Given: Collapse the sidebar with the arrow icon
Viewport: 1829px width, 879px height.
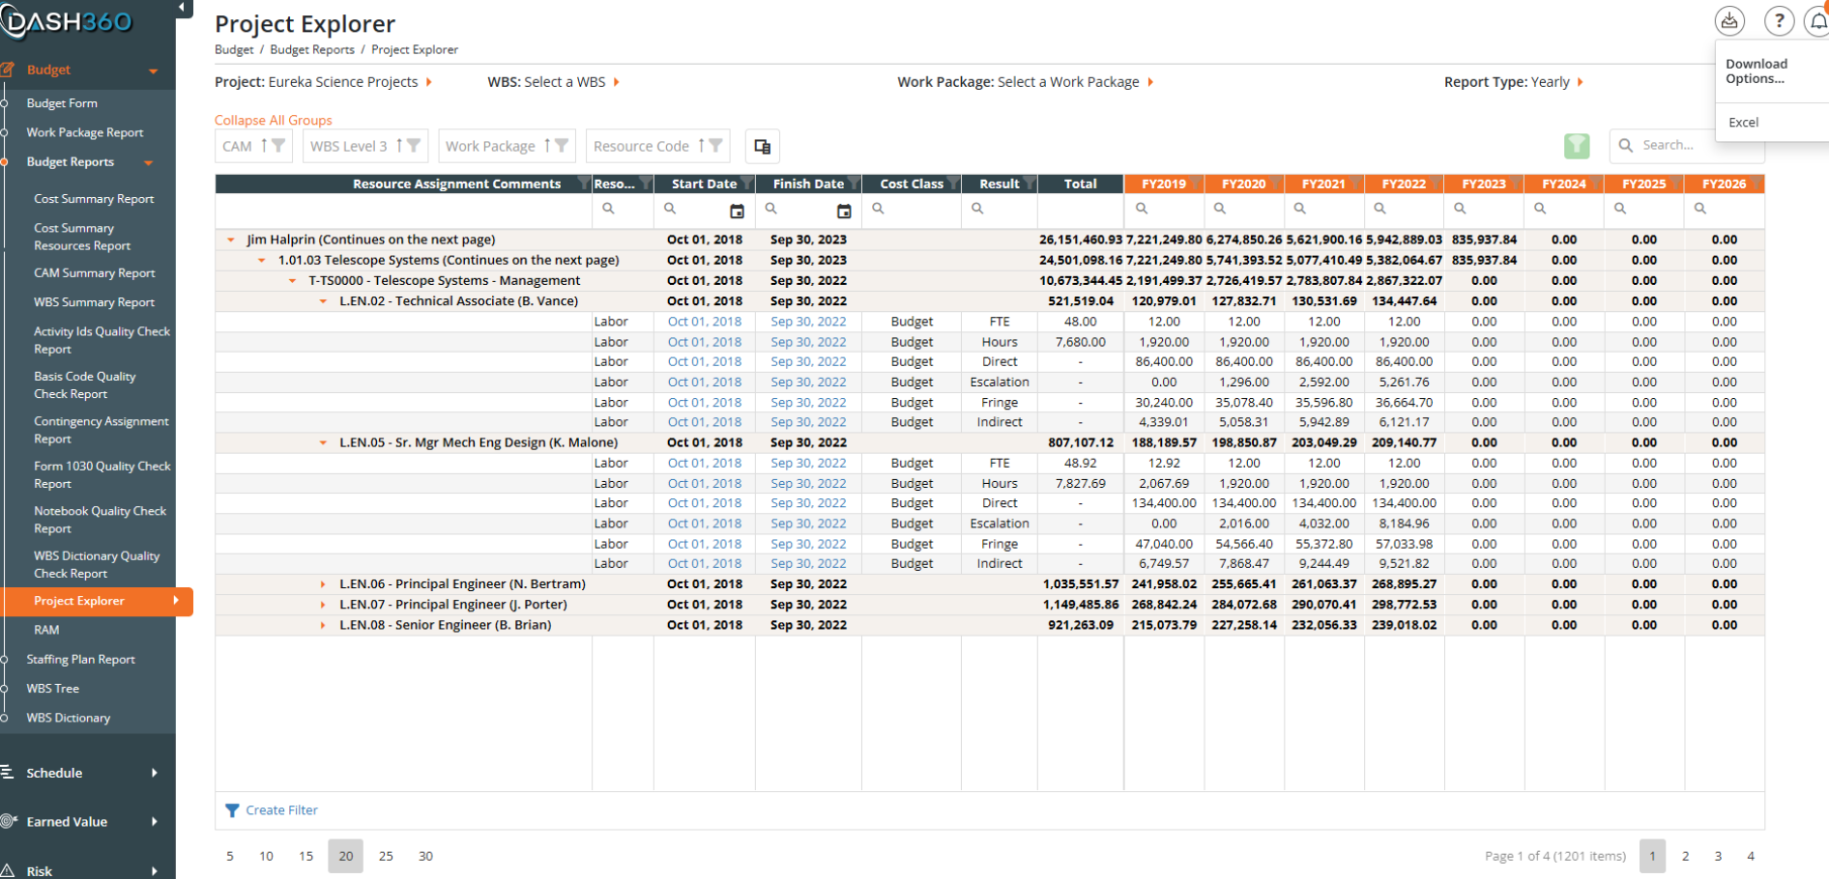Looking at the screenshot, I should pos(182,8).
